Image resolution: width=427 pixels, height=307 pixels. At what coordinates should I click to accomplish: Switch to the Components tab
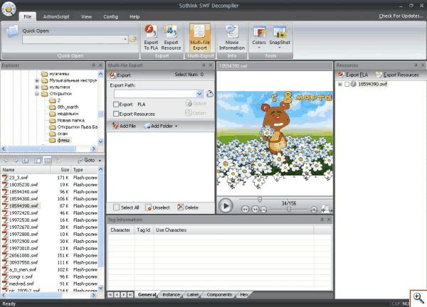pyautogui.click(x=219, y=294)
